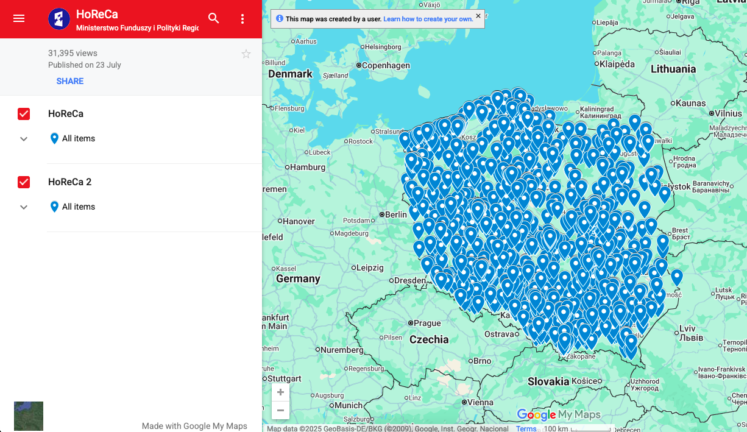Uncheck the HoReCa layer checkbox
The image size is (747, 432).
[x=24, y=114]
